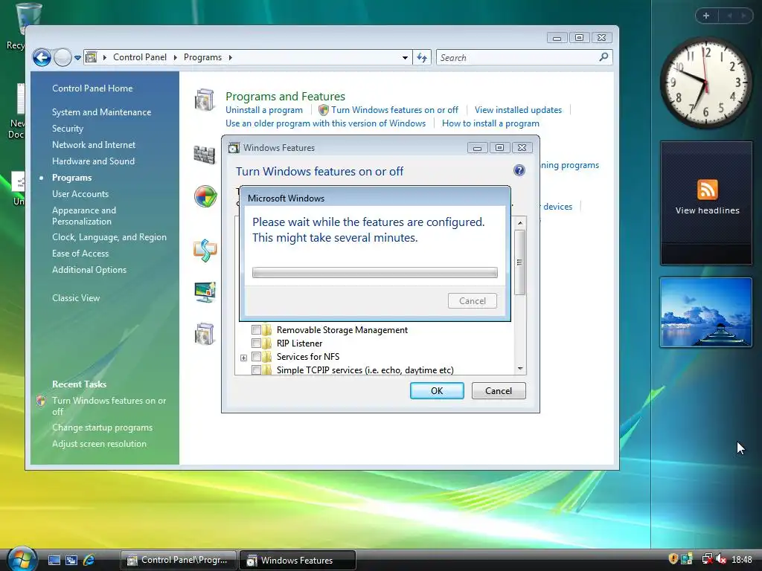This screenshot has height=571, width=762.
Task: Open System and Maintenance category
Action: click(x=101, y=112)
